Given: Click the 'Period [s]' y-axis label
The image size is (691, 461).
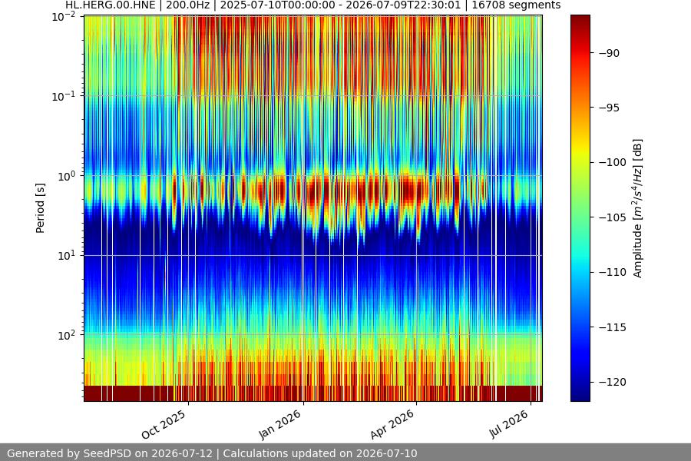Looking at the screenshot, I should (x=40, y=208).
